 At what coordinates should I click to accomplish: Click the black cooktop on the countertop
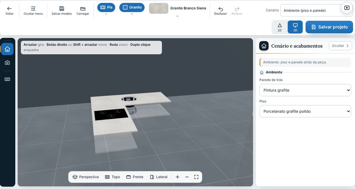[x=111, y=114]
